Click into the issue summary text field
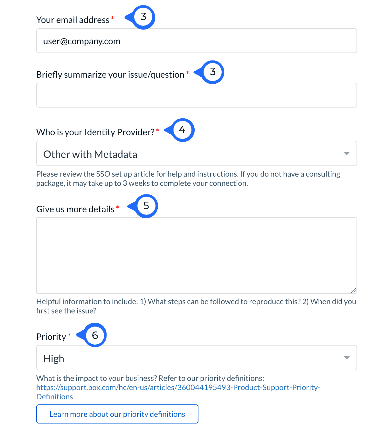The height and width of the screenshot is (441, 388). coord(196,95)
